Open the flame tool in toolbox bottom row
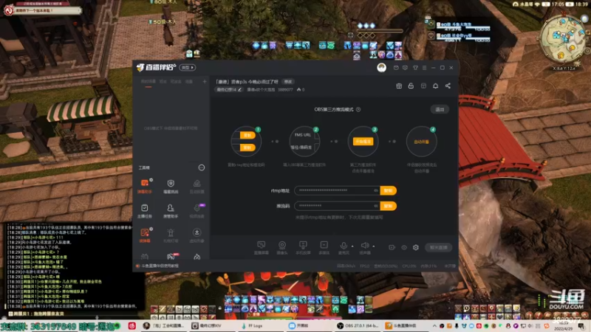The width and height of the screenshot is (591, 332). pos(197,257)
